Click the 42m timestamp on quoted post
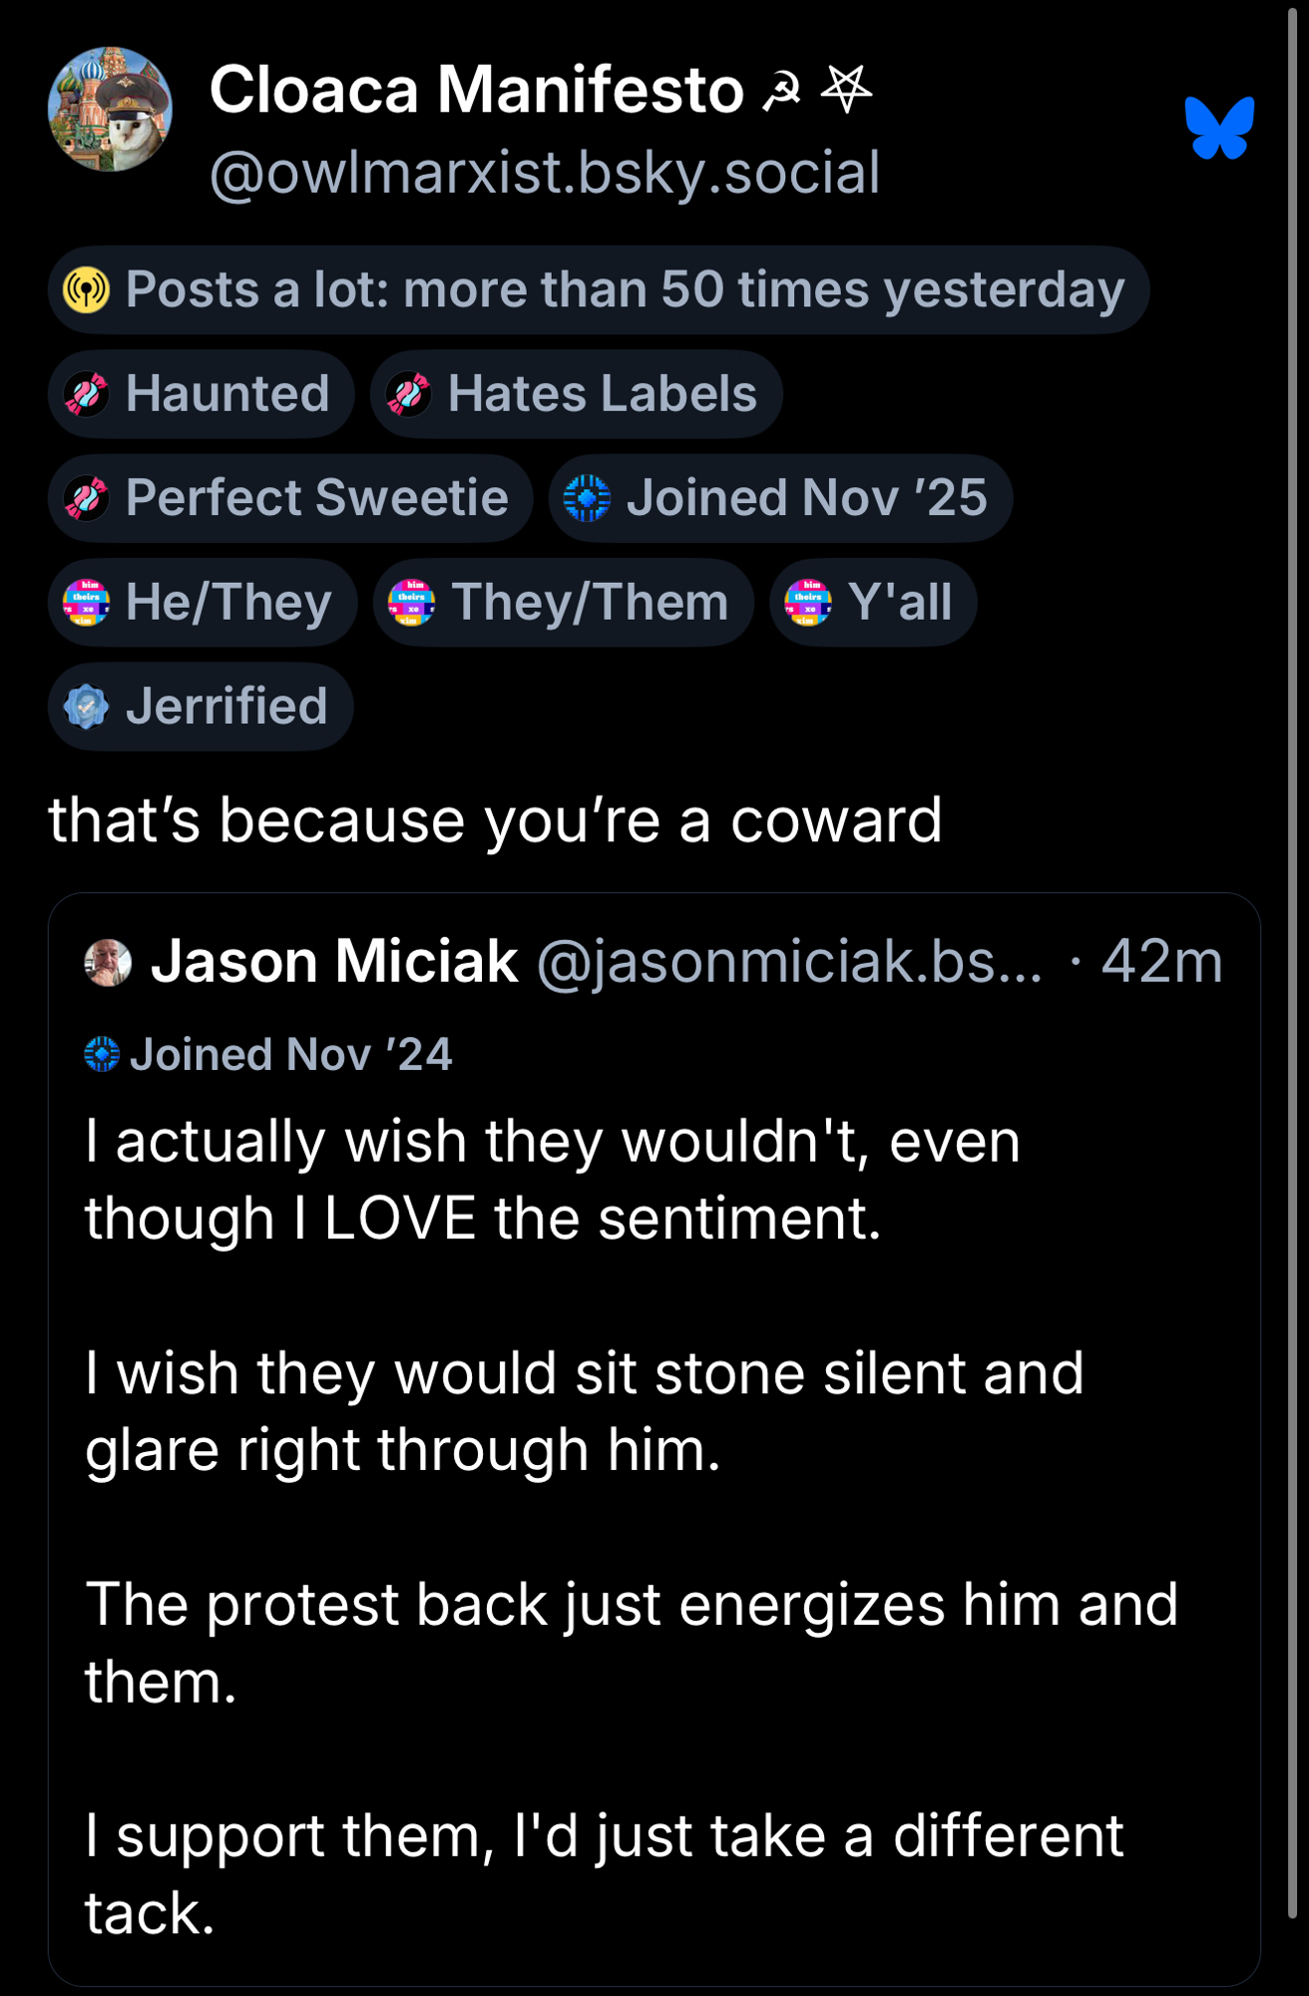 [x=1161, y=962]
